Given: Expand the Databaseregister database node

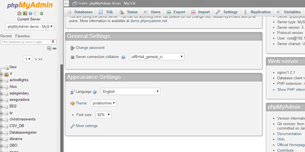Looking at the screenshot, I should (x=1, y=133).
